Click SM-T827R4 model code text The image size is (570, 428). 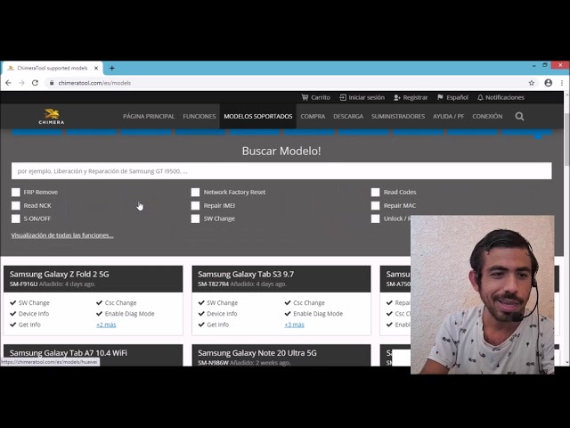coord(214,284)
